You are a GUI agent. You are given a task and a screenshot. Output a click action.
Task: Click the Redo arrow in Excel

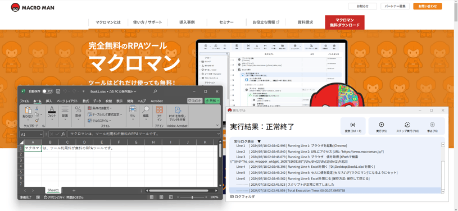[74, 91]
